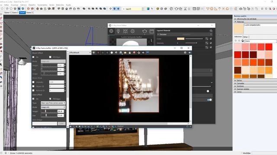The image size is (277, 155).
Task: Select the bright red swatch in Cores palette
Action: (x=269, y=47)
